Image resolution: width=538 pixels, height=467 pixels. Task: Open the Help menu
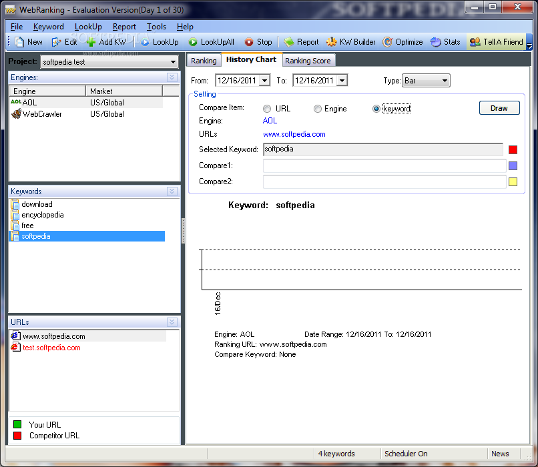[x=185, y=27]
